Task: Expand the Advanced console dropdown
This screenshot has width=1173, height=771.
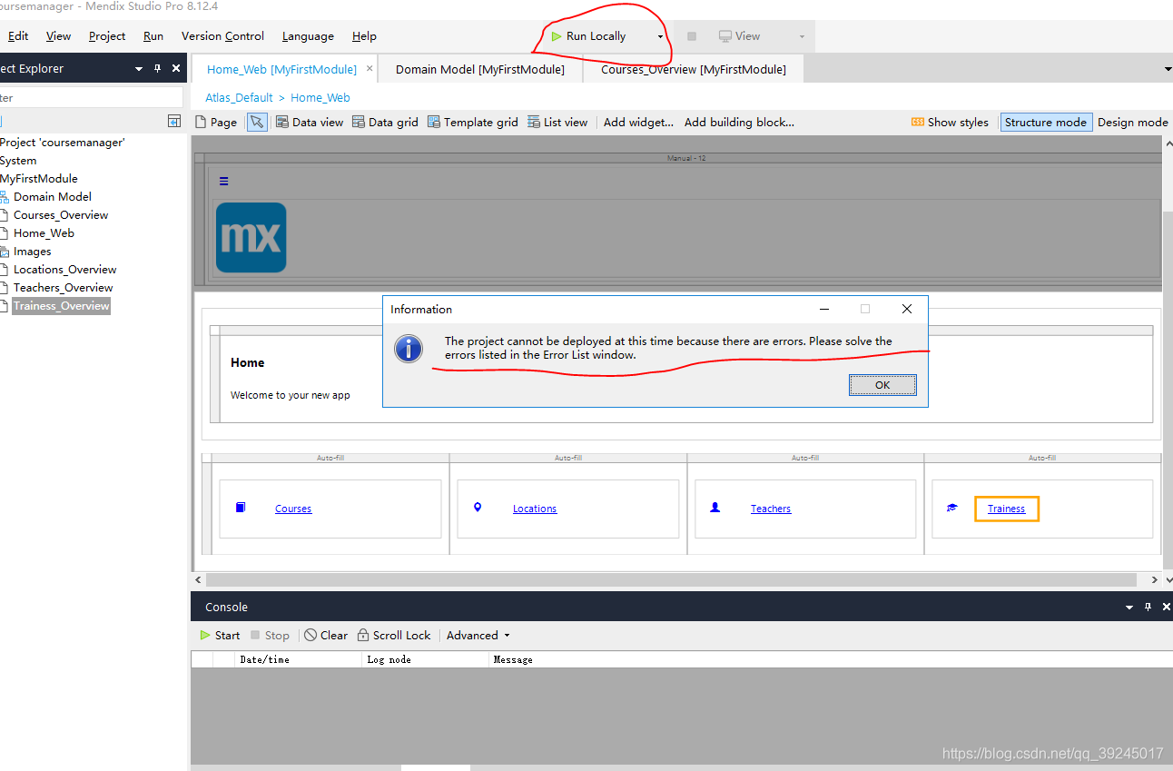Action: coord(478,636)
